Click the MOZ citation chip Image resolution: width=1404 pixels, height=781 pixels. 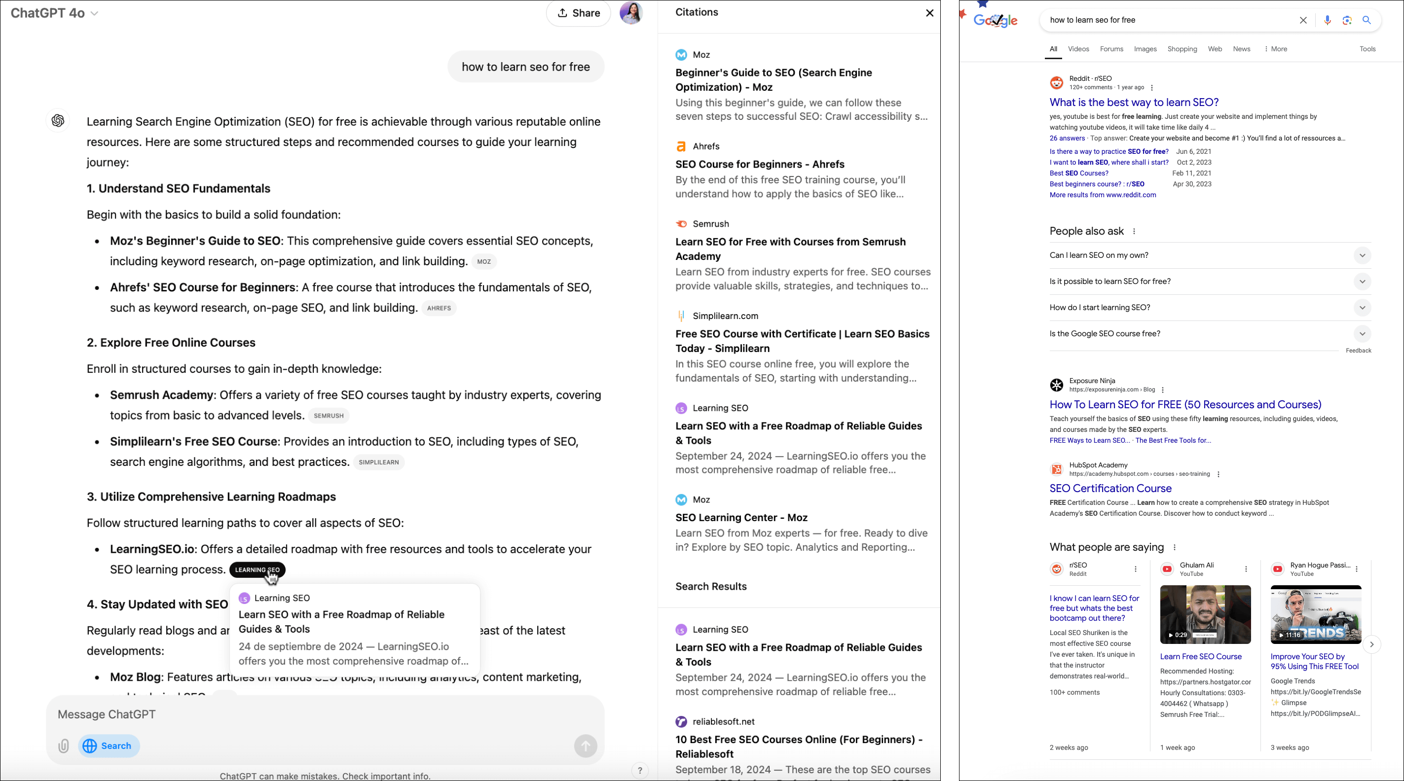pos(484,262)
